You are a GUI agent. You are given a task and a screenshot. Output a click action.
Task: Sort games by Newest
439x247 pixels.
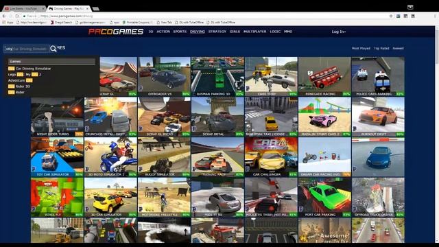[398, 49]
